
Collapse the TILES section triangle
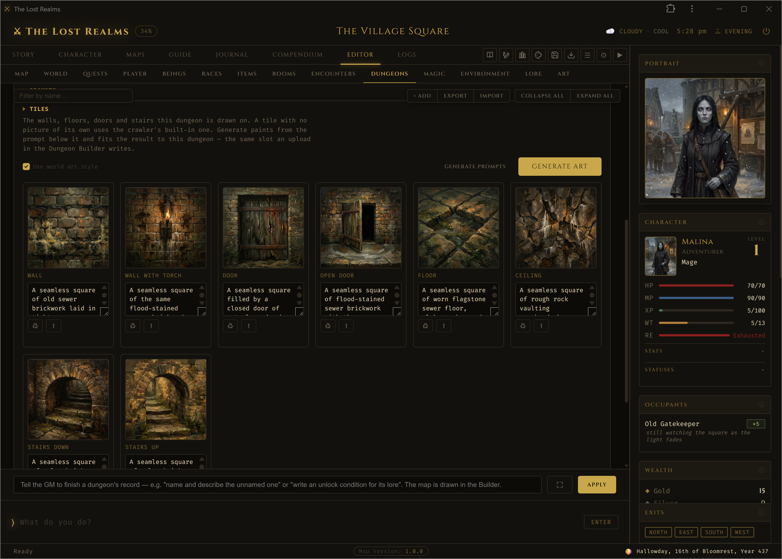tap(24, 109)
